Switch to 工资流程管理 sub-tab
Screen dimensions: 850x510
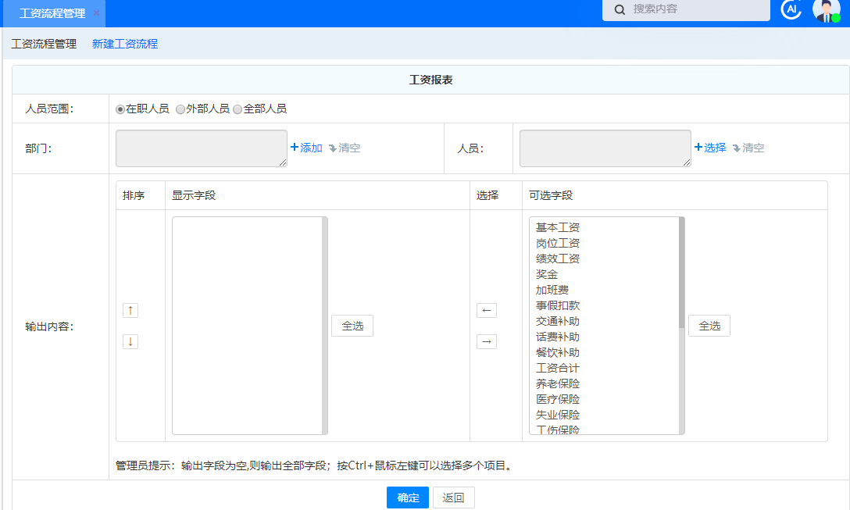click(44, 44)
